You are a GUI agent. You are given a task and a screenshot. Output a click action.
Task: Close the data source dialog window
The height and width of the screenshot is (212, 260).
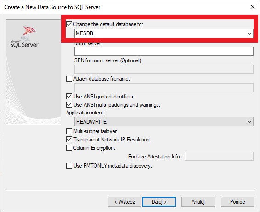[252, 7]
